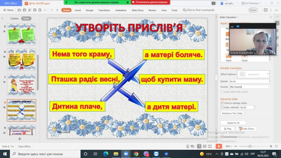Click the zoom in plus icon

(x=271, y=146)
